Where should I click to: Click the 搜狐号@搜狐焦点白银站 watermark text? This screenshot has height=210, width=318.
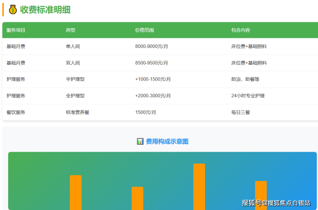(x=276, y=203)
